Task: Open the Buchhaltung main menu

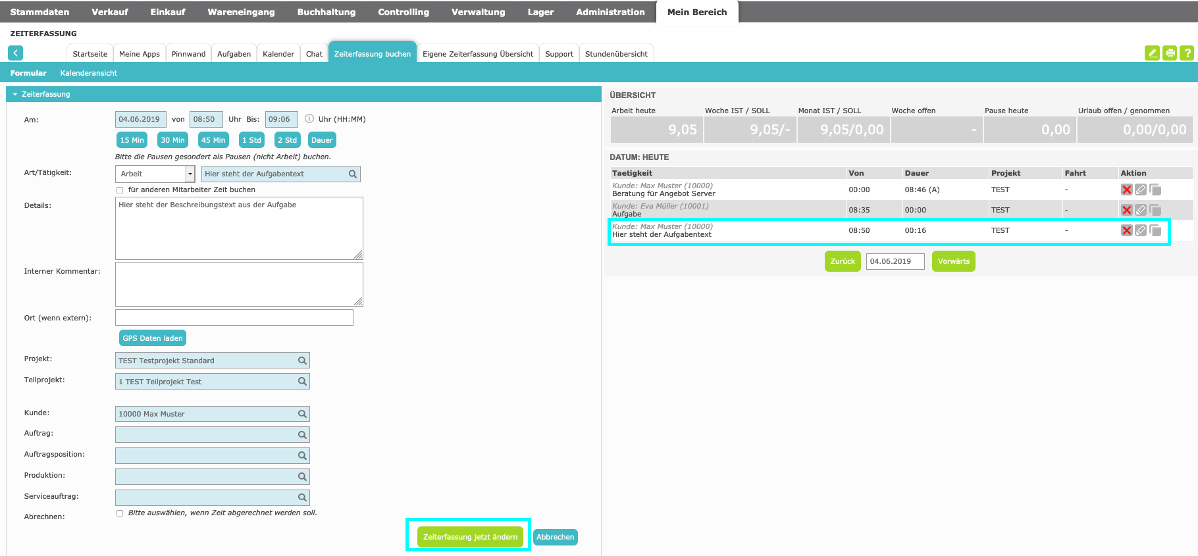Action: click(326, 12)
